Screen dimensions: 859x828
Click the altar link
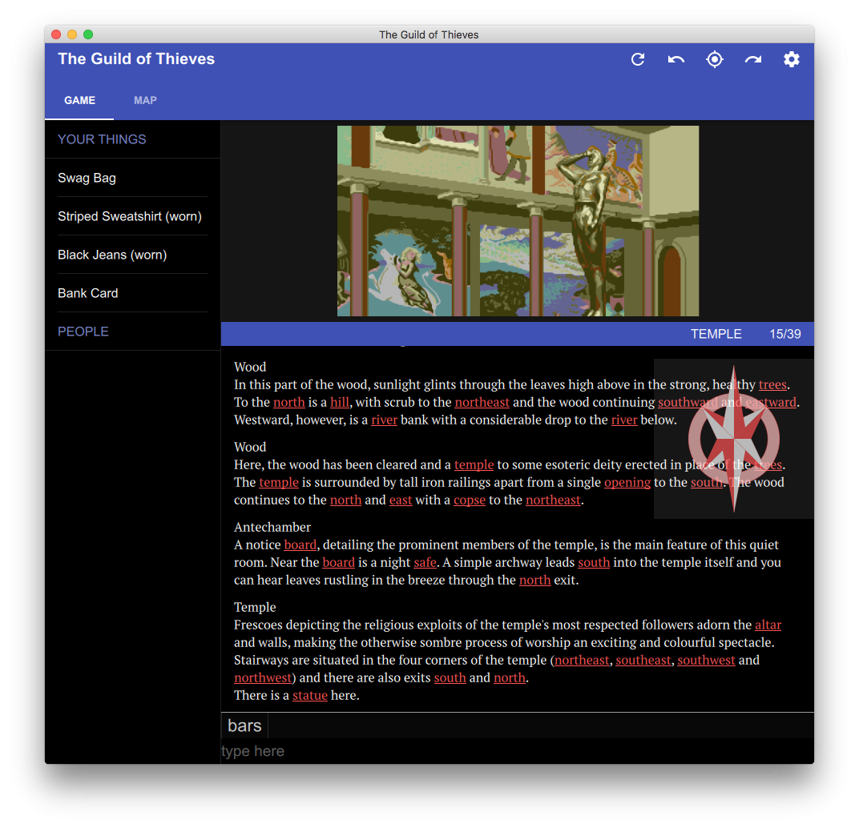coord(768,625)
